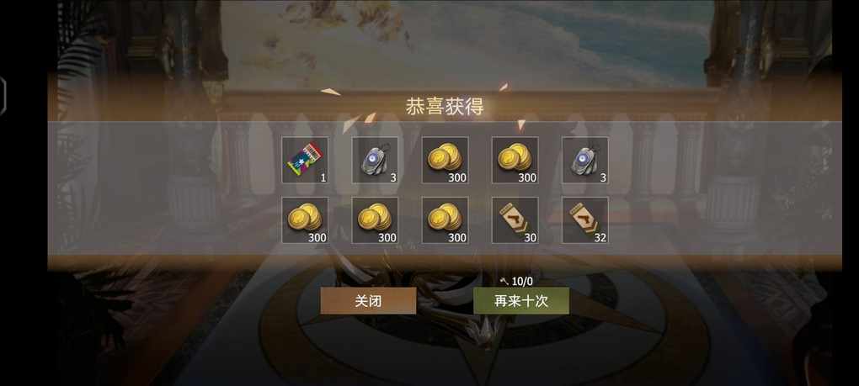Tap the third gold coin reward in bottom row
The height and width of the screenshot is (386, 859).
point(445,219)
